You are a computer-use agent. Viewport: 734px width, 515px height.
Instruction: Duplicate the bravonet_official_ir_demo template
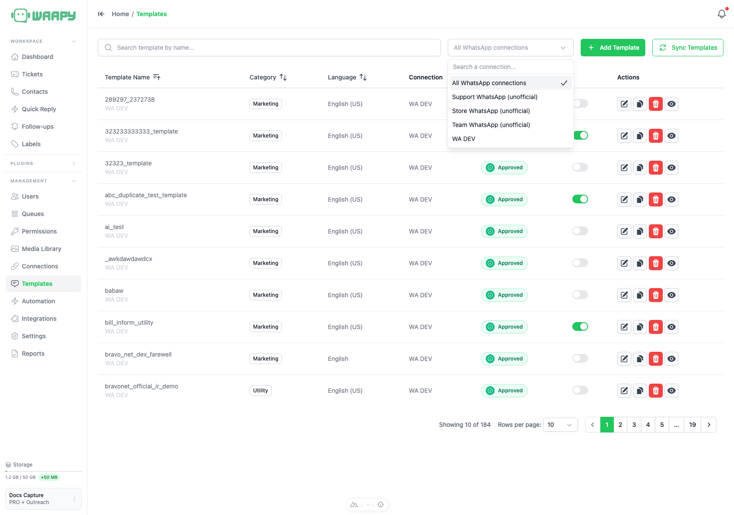click(x=640, y=391)
